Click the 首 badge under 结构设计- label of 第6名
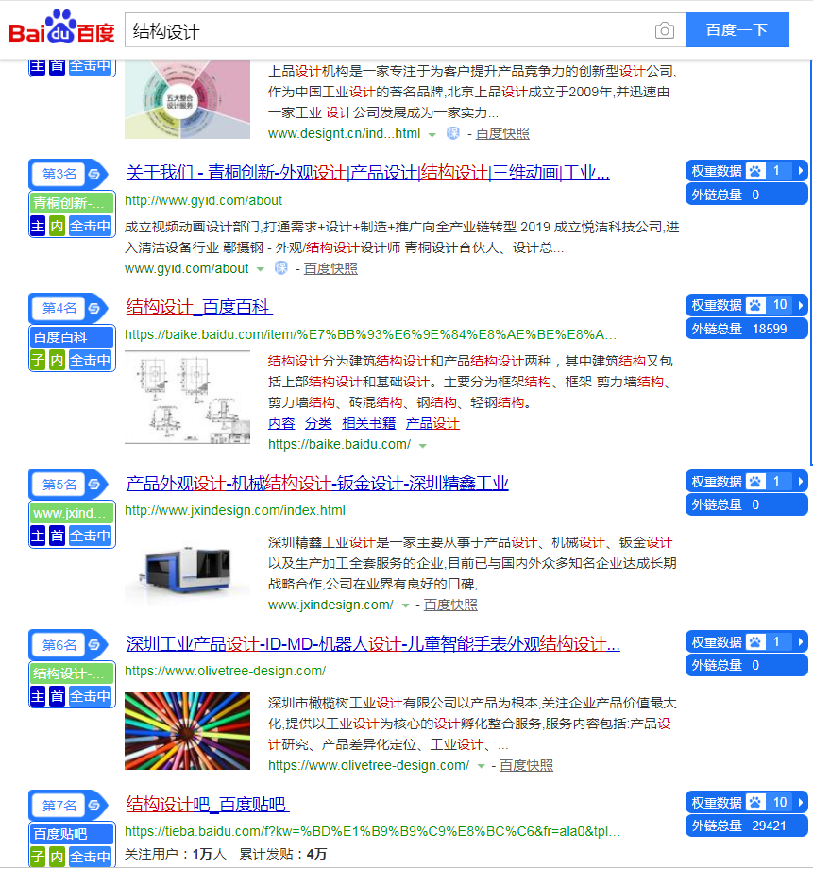This screenshot has height=869, width=813. (57, 697)
